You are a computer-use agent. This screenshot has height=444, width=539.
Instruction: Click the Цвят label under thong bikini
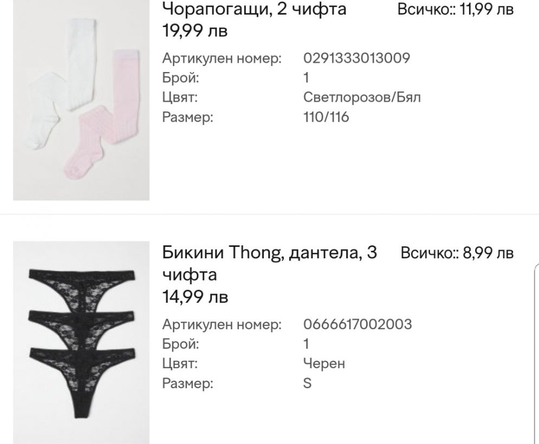pyautogui.click(x=180, y=363)
